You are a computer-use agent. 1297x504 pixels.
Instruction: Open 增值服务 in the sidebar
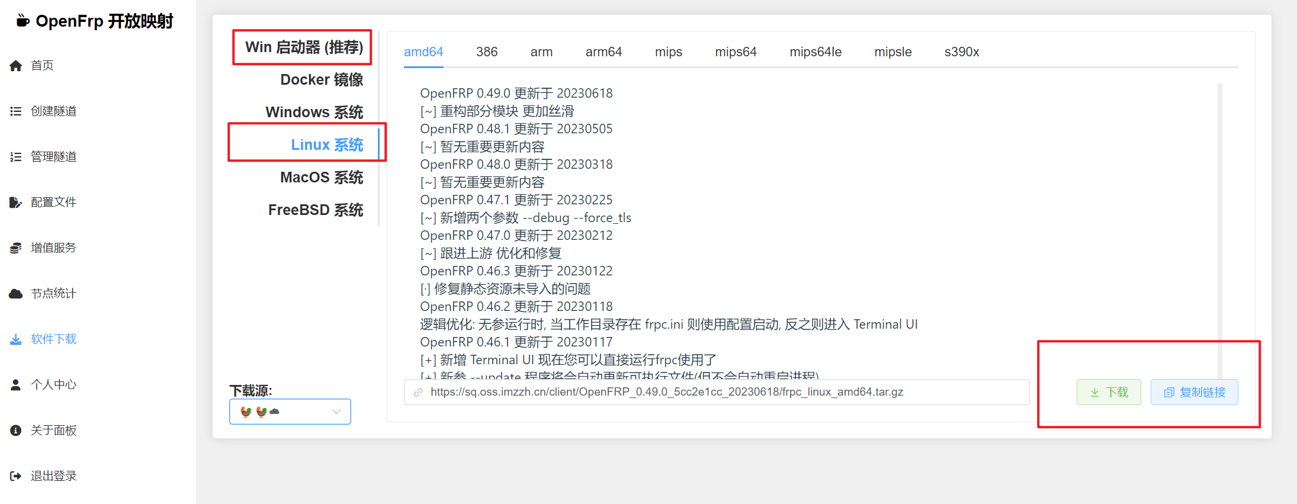(x=54, y=248)
